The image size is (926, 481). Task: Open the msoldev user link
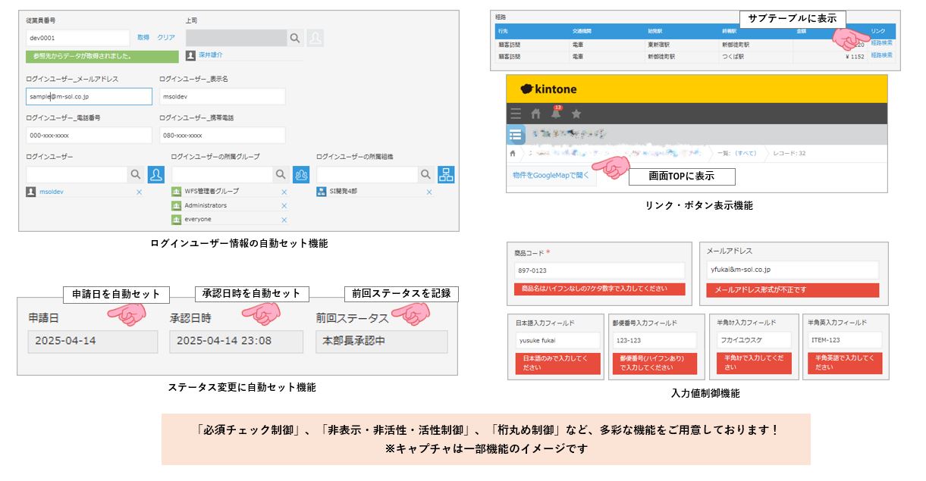[x=52, y=192]
